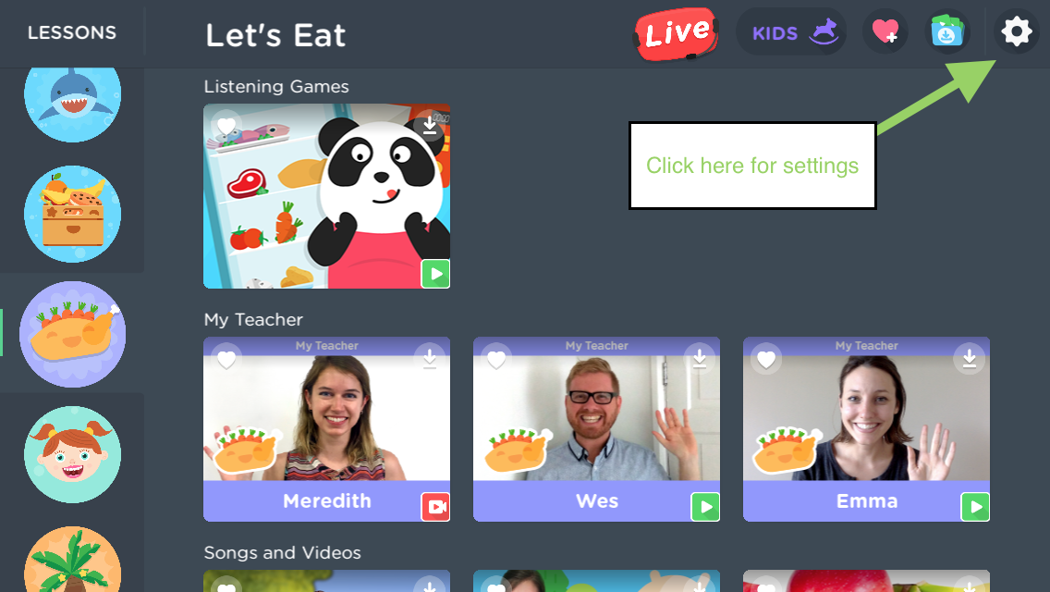
Task: Select the red-haired girl lesson icon
Action: (72, 454)
